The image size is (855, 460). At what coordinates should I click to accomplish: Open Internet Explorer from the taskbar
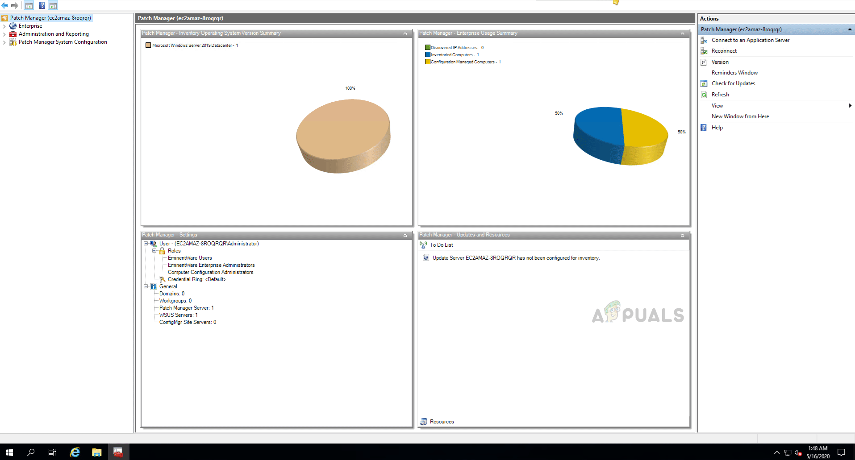[x=75, y=452]
